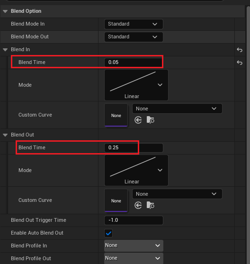The image size is (250, 264).
Task: Collapse the Blend Option section
Action: coord(5,11)
